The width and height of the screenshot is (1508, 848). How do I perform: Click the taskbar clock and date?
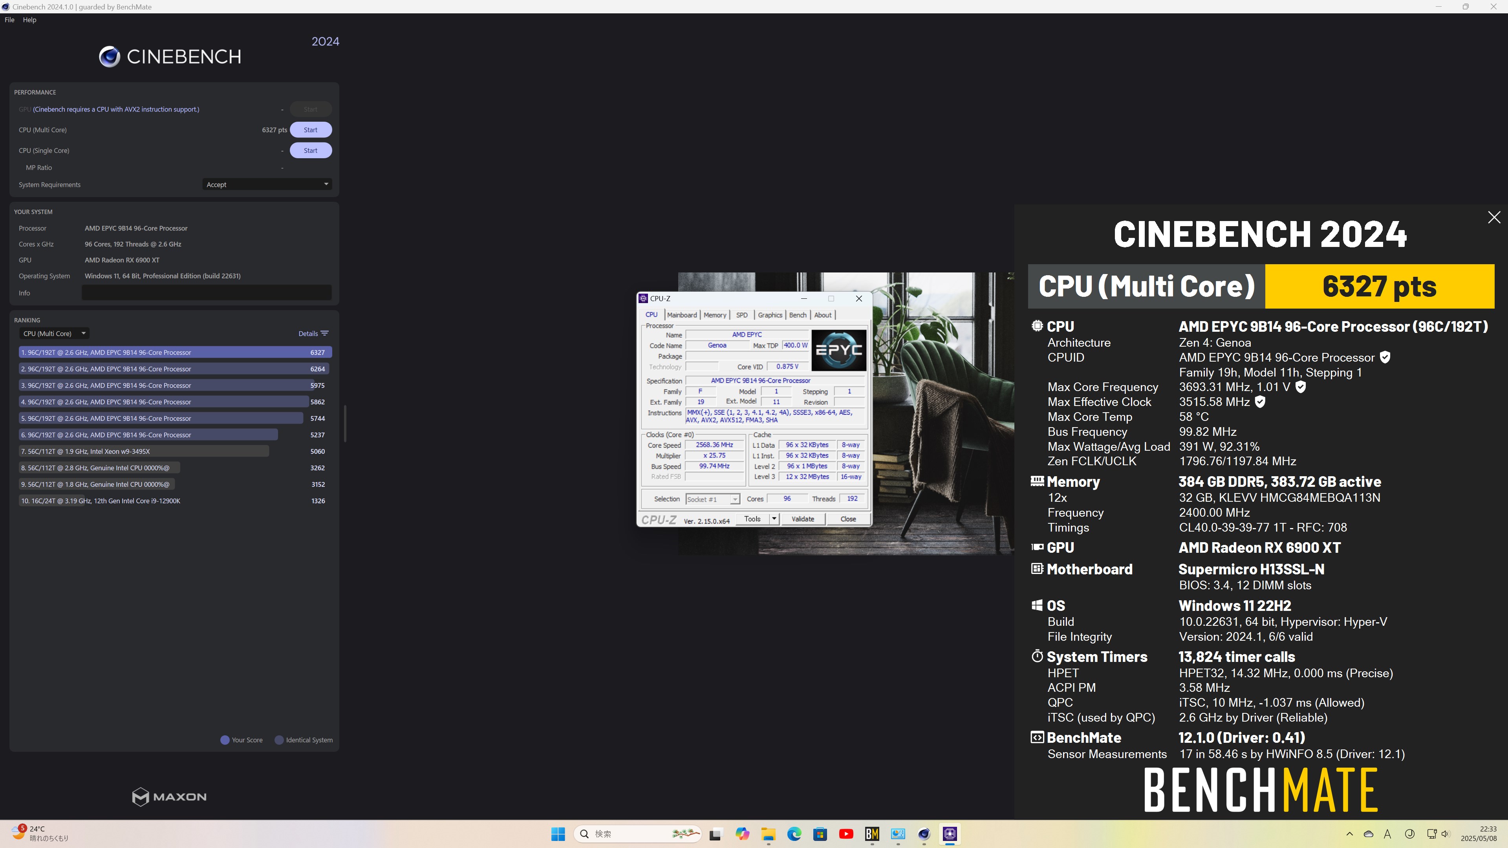(x=1479, y=834)
